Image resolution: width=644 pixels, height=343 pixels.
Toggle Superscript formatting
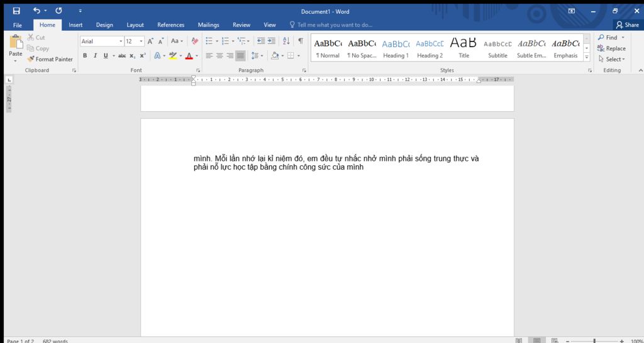[143, 56]
